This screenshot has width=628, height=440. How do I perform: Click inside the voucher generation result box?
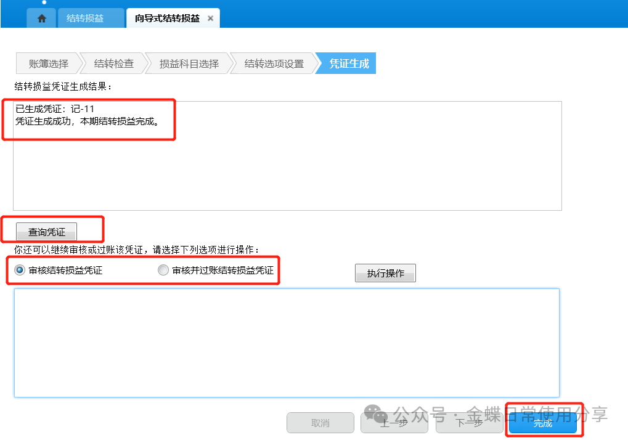tap(287, 166)
